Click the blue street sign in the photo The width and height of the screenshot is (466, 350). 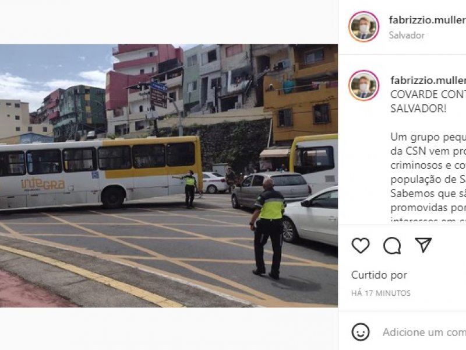(x=158, y=94)
